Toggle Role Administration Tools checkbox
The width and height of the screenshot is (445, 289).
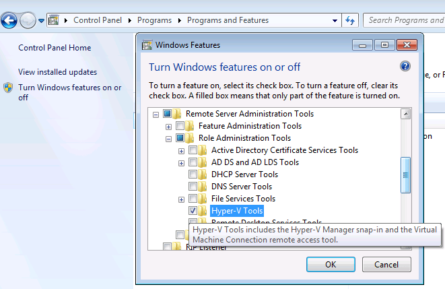click(x=180, y=138)
